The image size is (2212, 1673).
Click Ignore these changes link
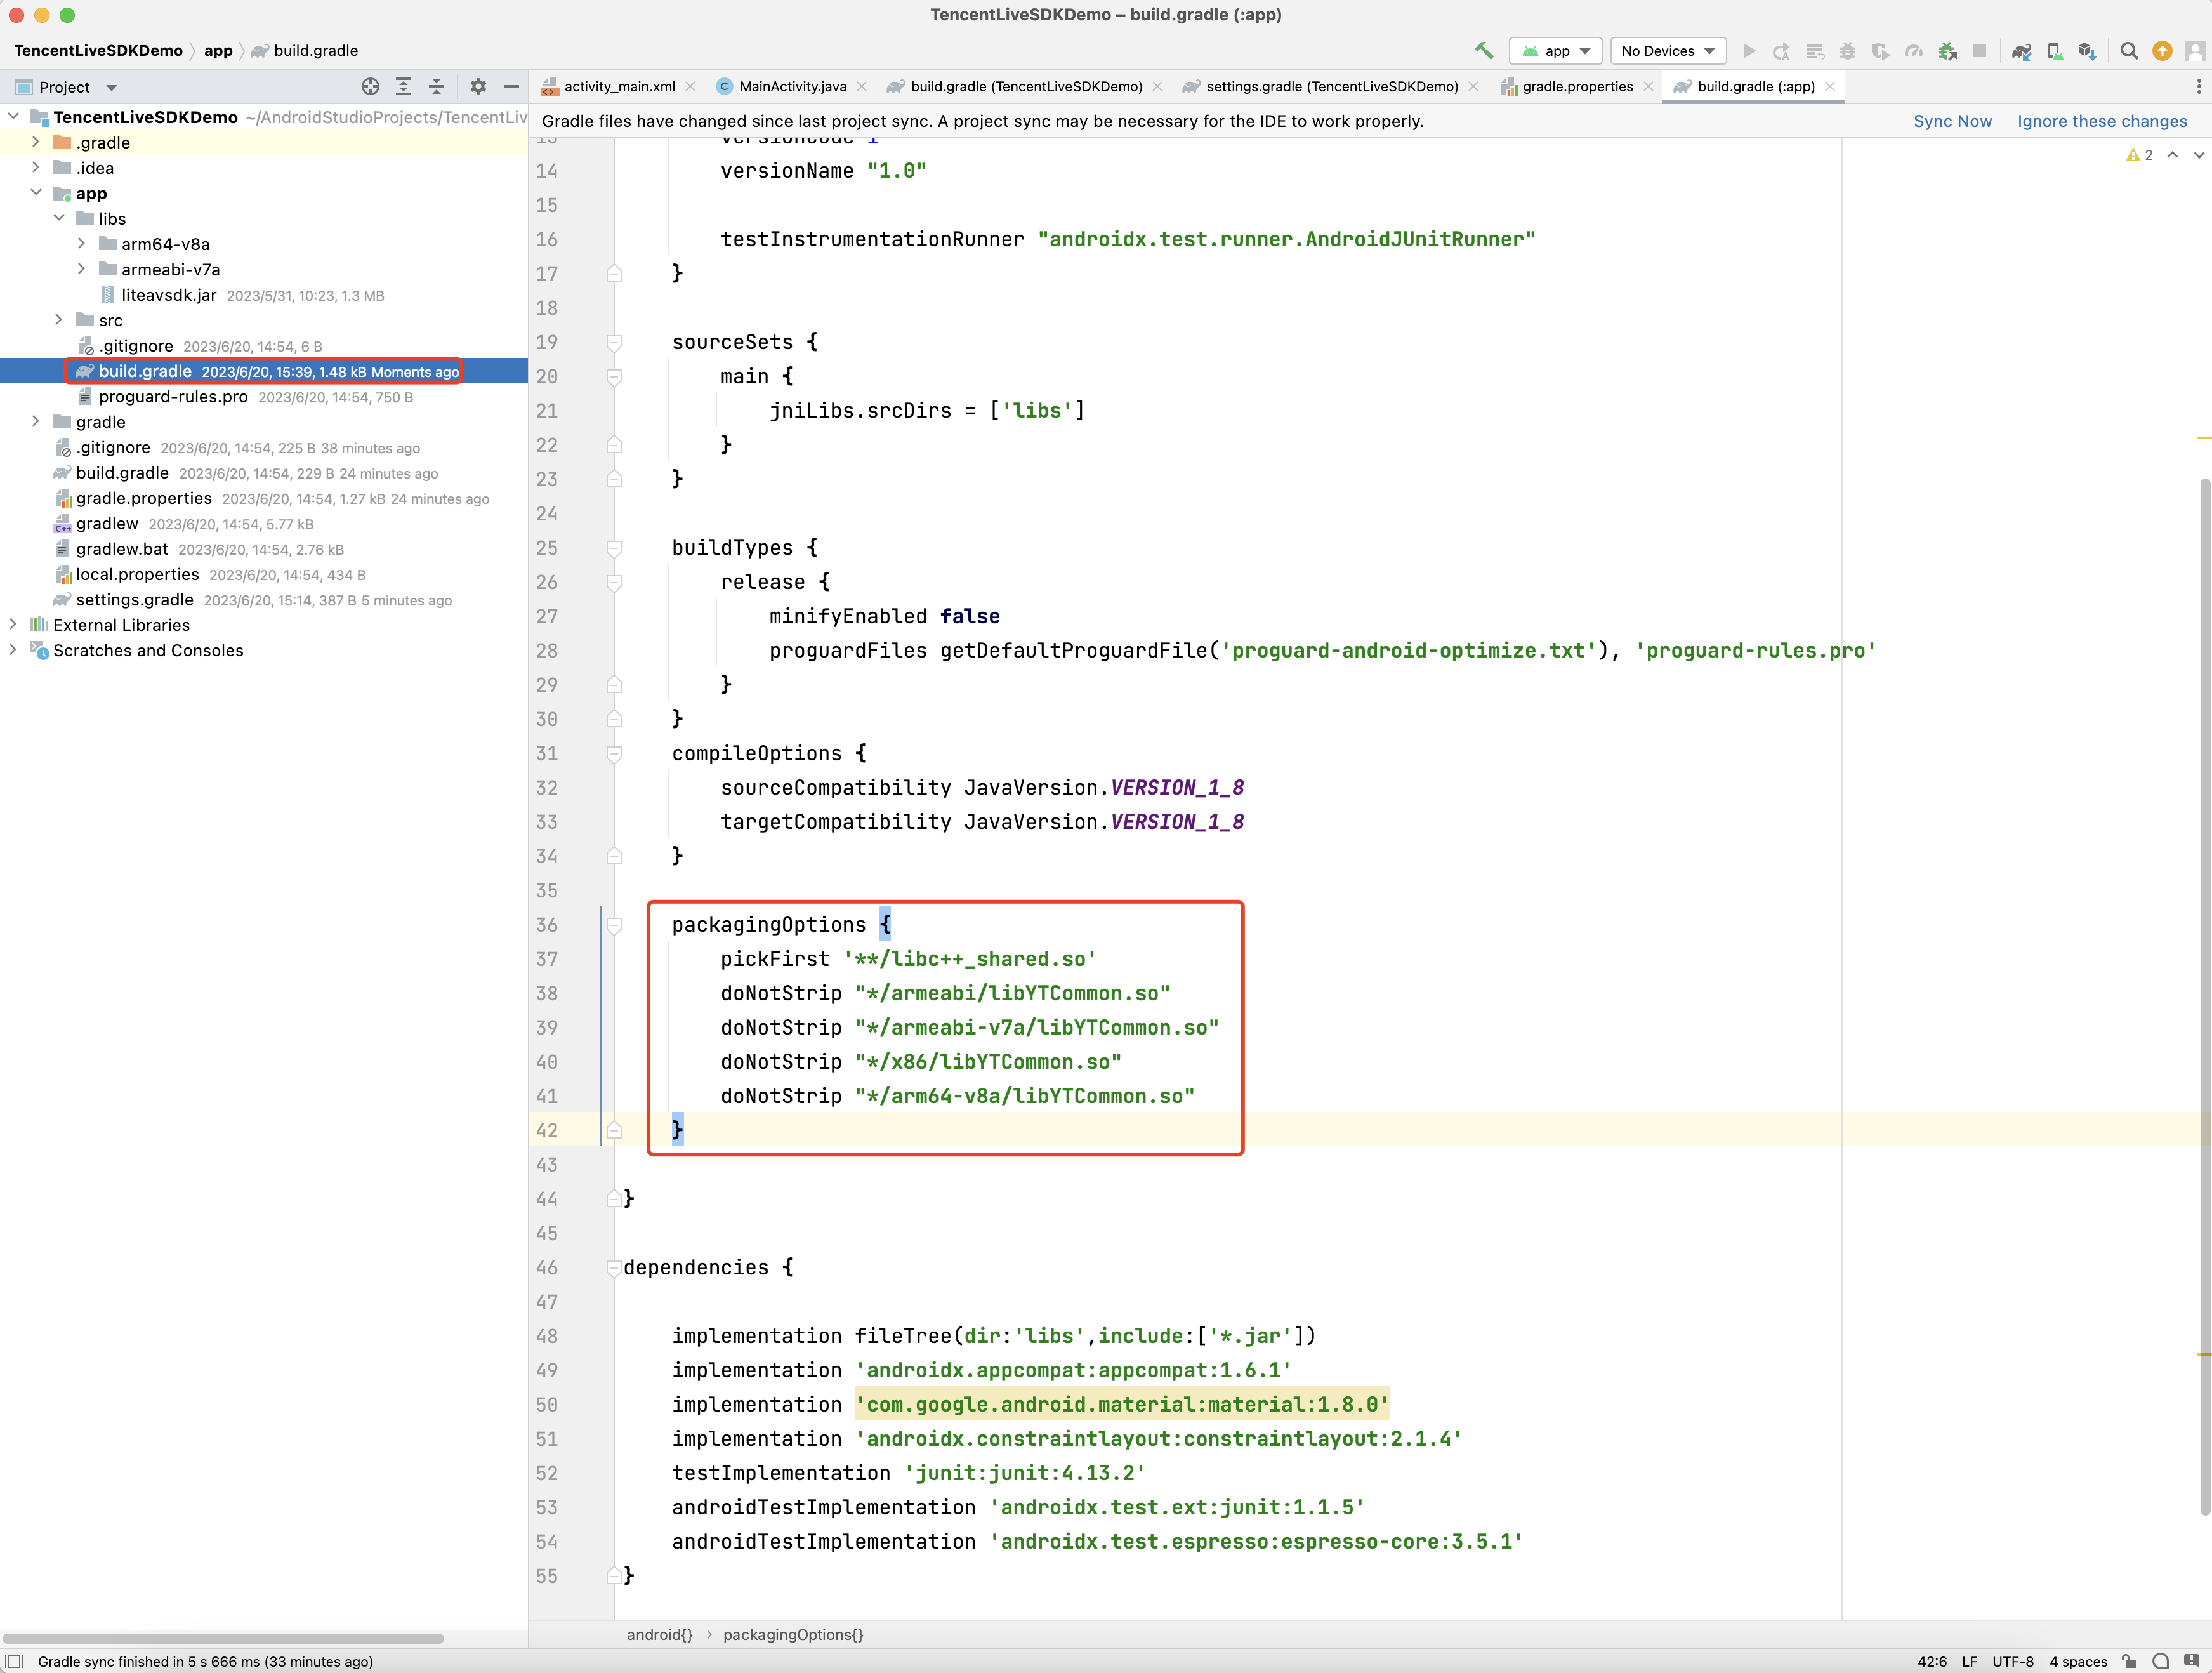[2101, 121]
